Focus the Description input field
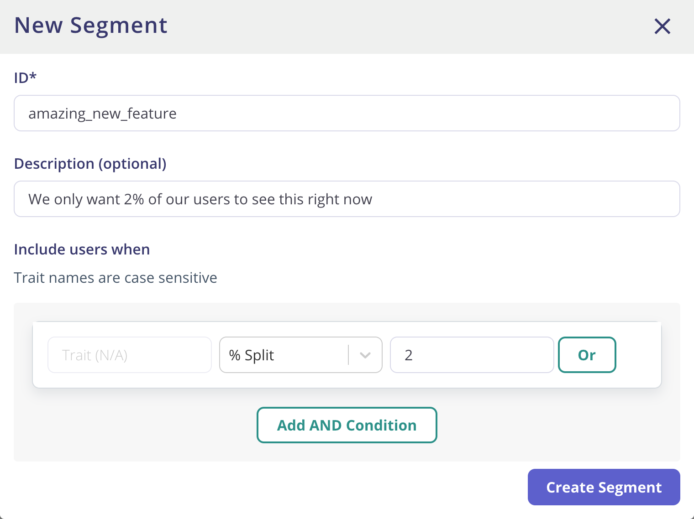 pyautogui.click(x=347, y=199)
